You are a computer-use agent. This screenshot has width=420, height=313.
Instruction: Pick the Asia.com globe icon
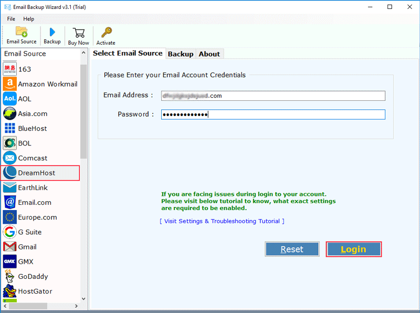pyautogui.click(x=9, y=113)
